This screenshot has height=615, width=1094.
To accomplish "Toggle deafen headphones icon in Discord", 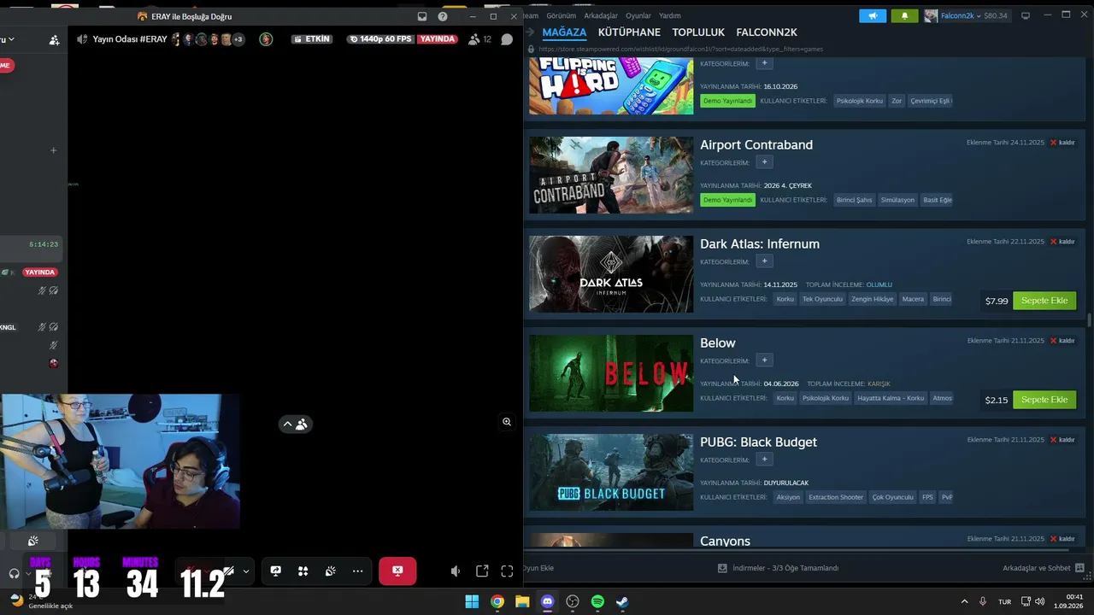I will 14,574.
